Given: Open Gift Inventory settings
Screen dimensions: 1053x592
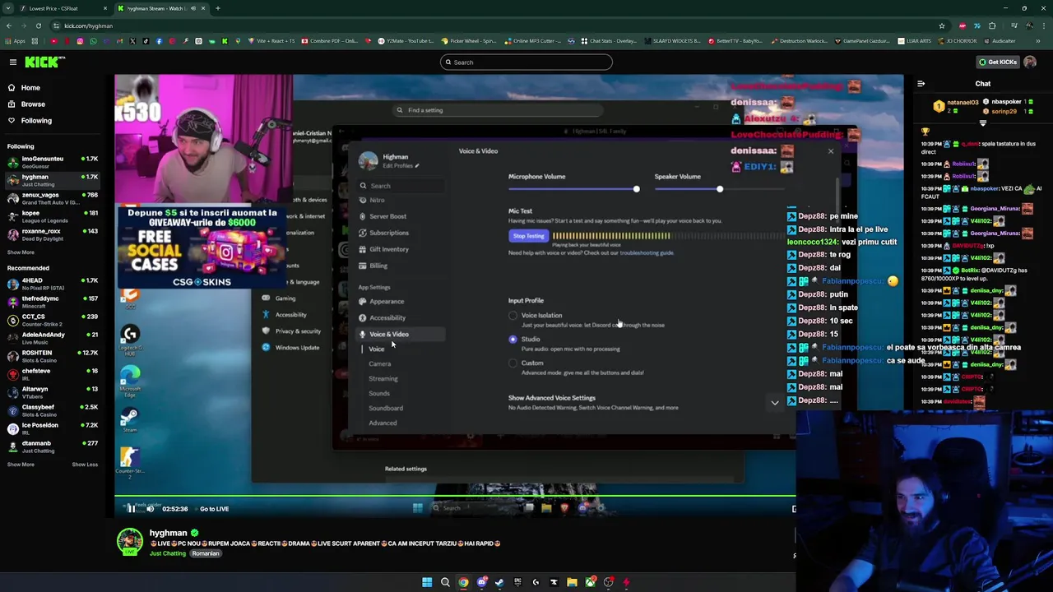Looking at the screenshot, I should [389, 249].
